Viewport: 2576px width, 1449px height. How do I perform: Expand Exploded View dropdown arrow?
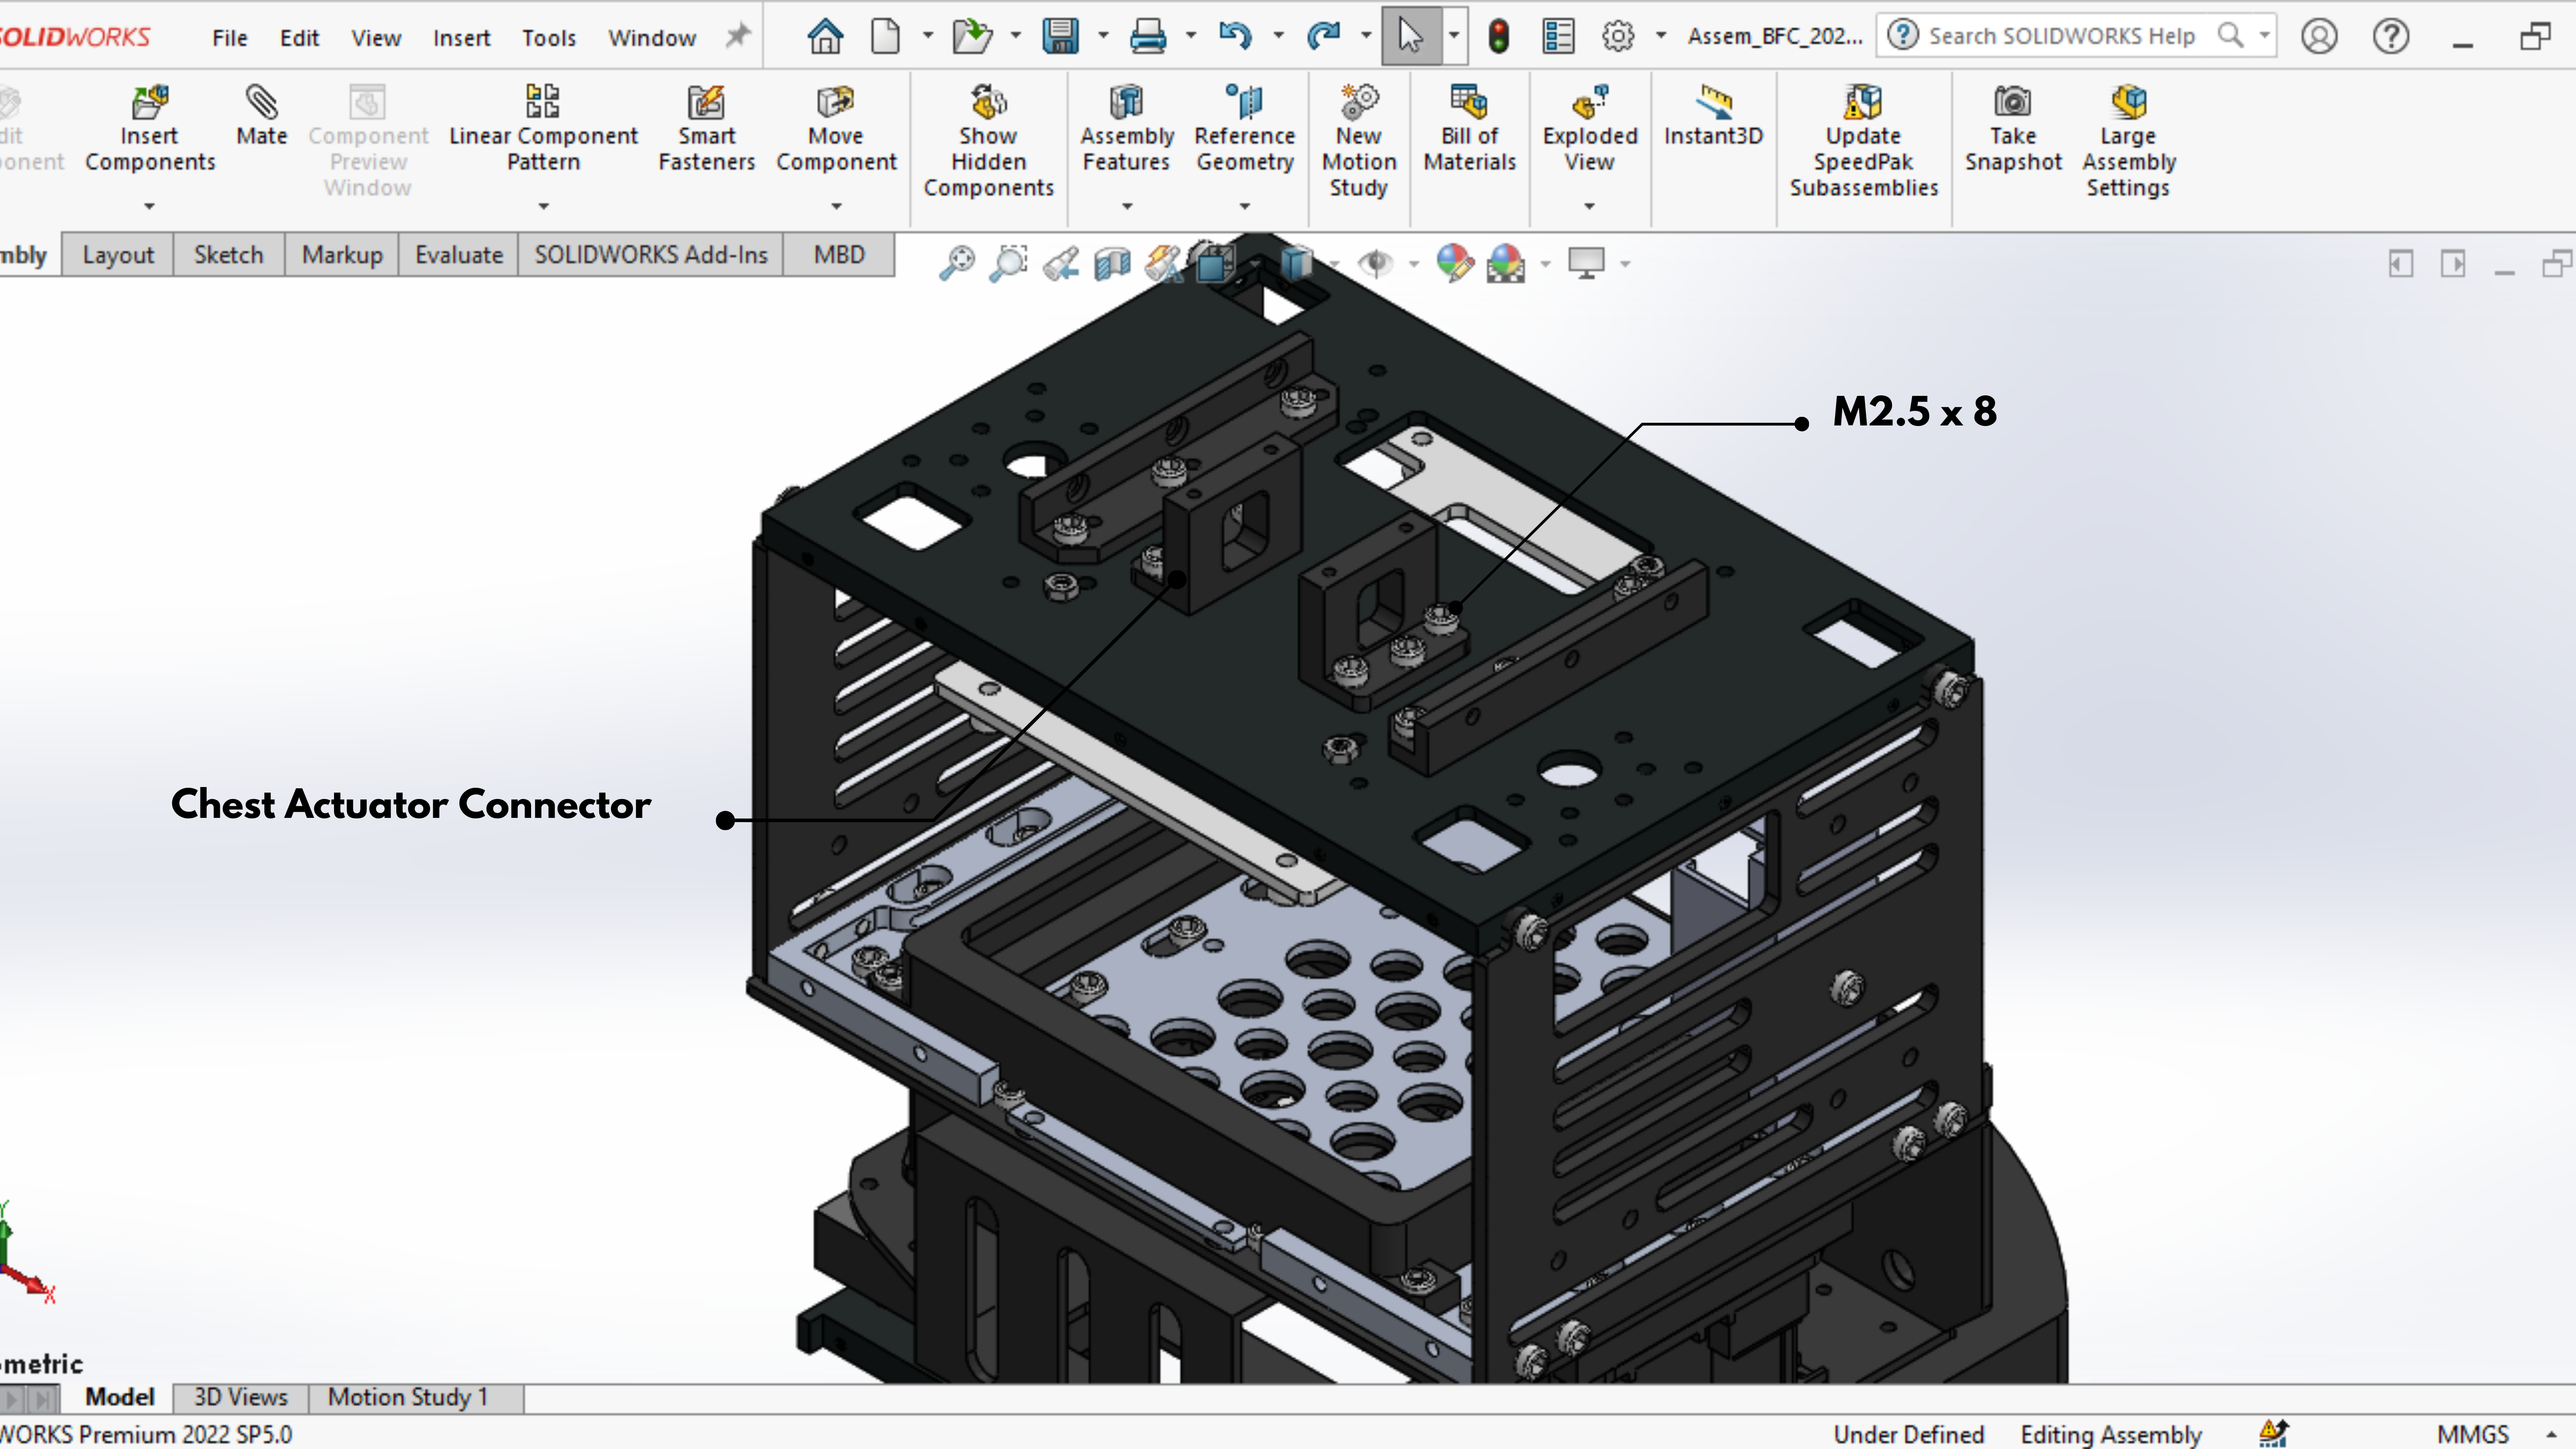pyautogui.click(x=1589, y=206)
